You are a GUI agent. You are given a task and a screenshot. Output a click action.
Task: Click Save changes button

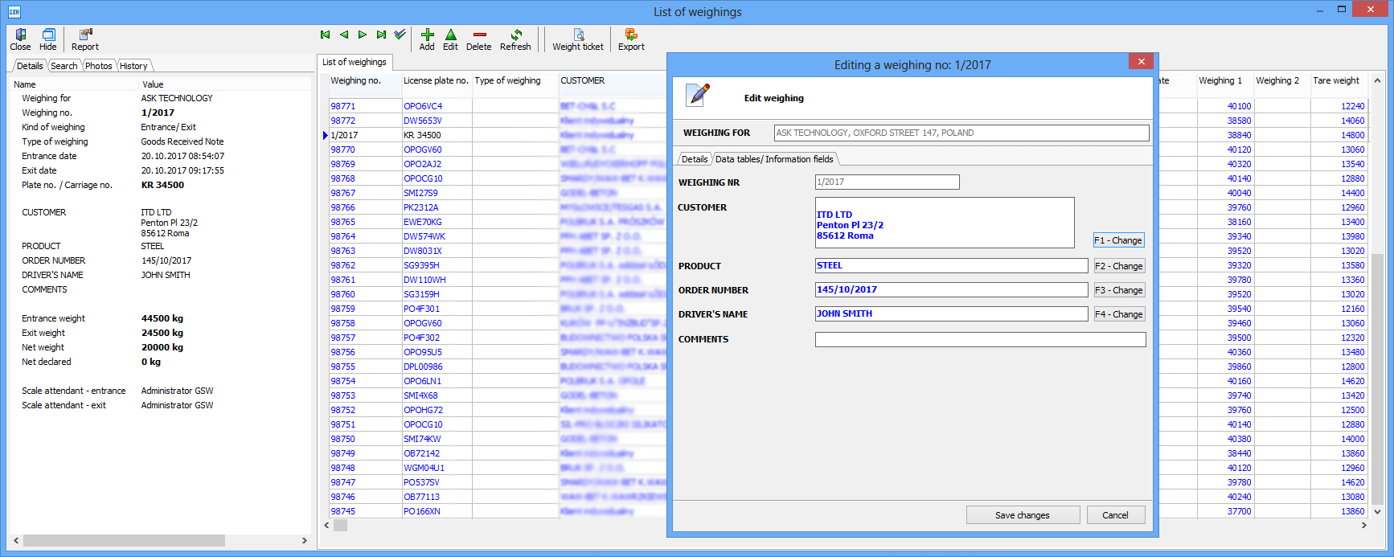pos(1023,515)
